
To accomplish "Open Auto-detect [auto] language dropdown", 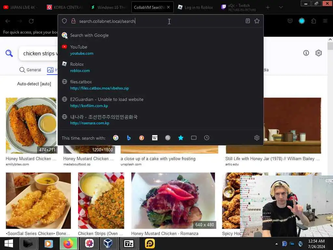I will tap(34, 84).
